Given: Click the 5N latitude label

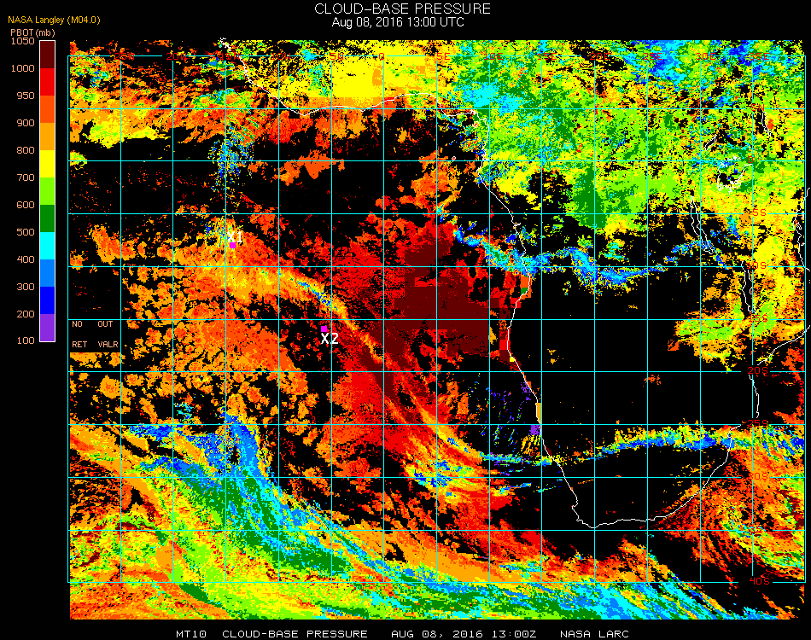Looking at the screenshot, I should coord(759,107).
